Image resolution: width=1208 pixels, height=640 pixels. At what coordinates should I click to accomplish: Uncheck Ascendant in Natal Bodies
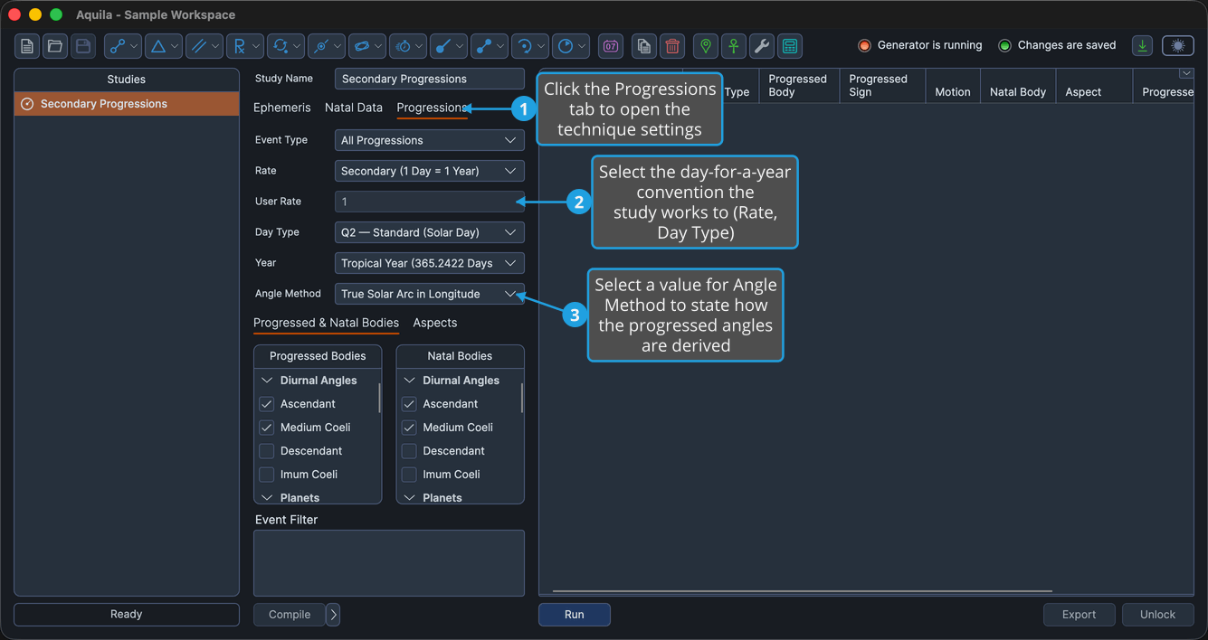click(x=409, y=404)
